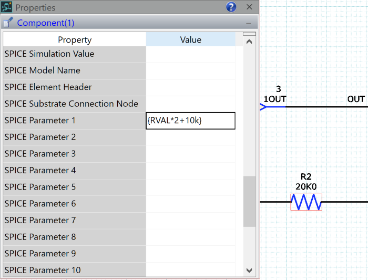Click the R2 reference designator label
This screenshot has width=368, height=280.
306,177
